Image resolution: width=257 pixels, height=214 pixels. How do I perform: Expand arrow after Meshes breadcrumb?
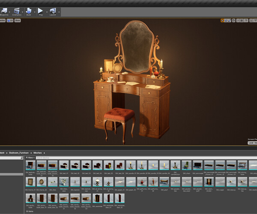44,153
